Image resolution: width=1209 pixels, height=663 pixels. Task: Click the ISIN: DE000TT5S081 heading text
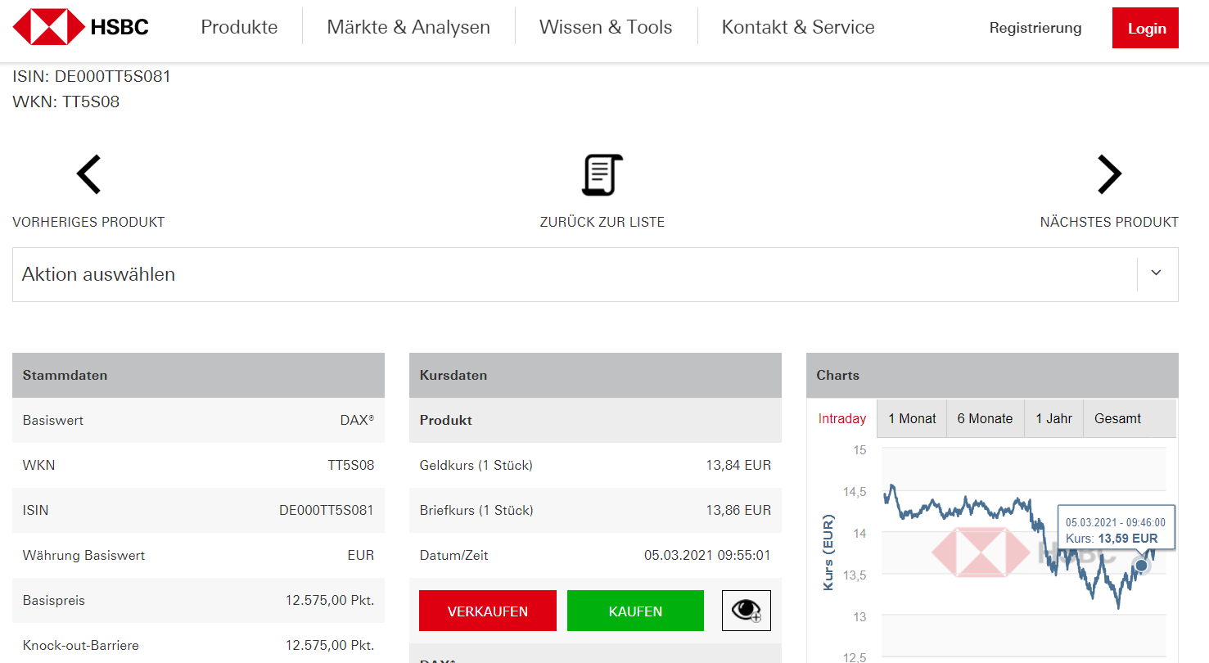click(92, 77)
